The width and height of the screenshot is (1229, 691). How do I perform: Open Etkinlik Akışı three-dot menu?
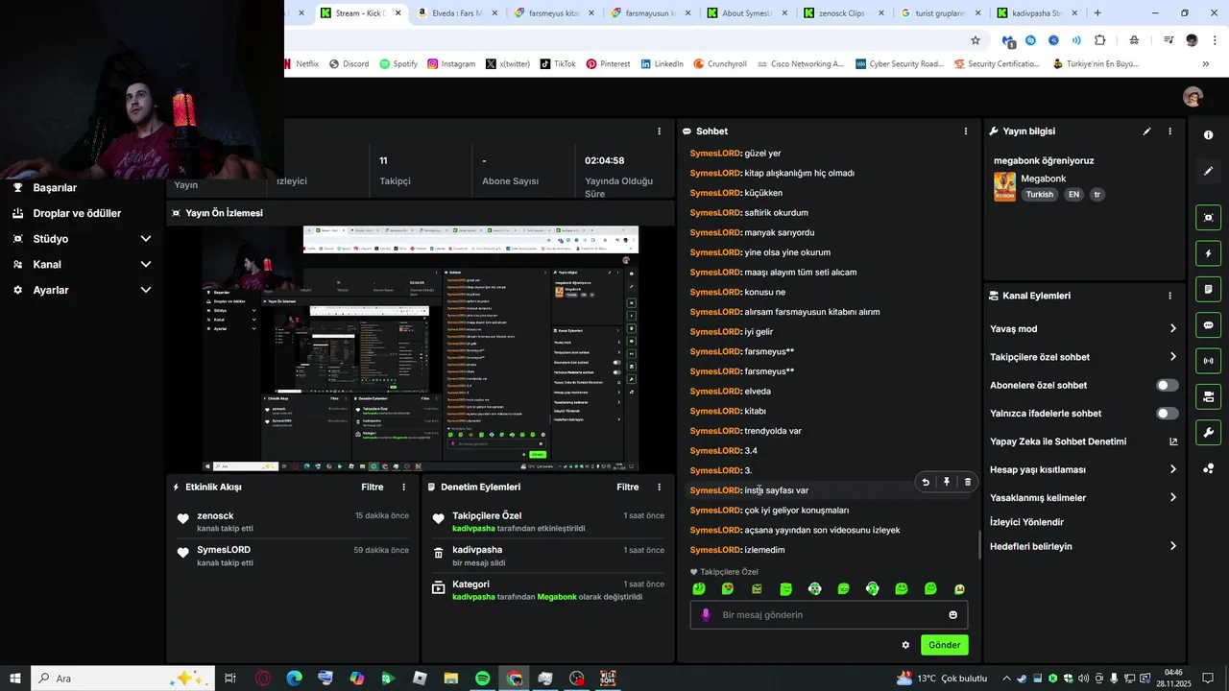click(x=403, y=488)
